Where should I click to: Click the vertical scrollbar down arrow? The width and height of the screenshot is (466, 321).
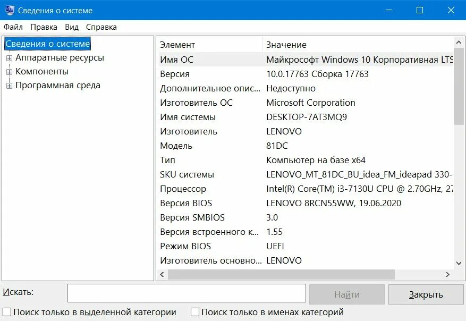[459, 263]
